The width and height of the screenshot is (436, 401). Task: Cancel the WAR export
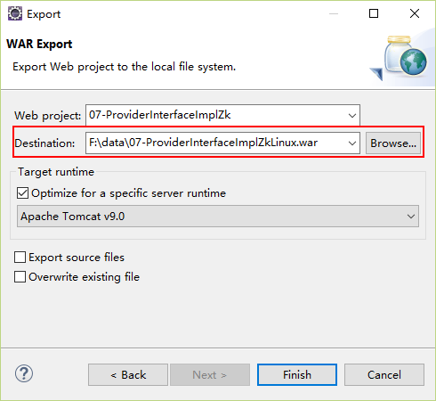(384, 375)
